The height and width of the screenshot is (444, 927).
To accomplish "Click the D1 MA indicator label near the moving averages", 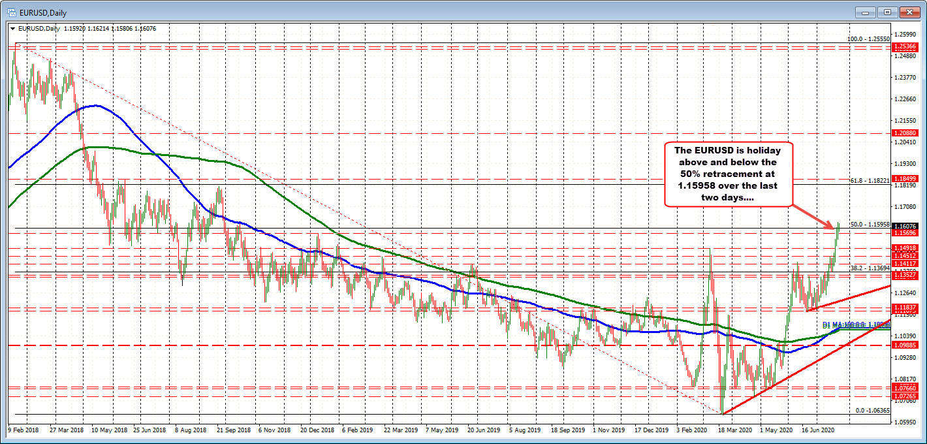I will click(856, 325).
